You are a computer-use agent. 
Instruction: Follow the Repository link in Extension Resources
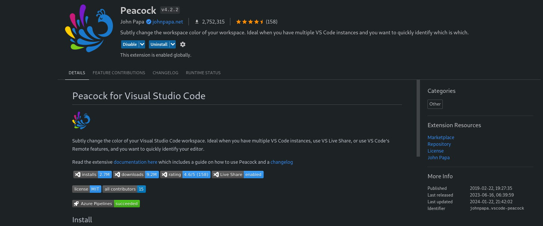[x=439, y=144]
